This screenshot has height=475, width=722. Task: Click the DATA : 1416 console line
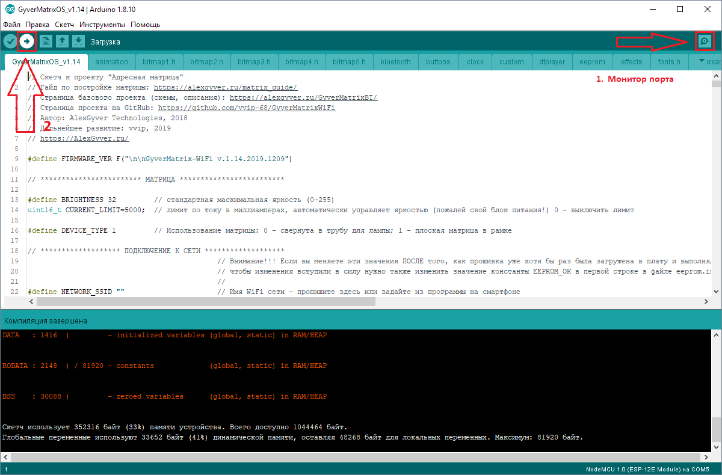coord(164,336)
